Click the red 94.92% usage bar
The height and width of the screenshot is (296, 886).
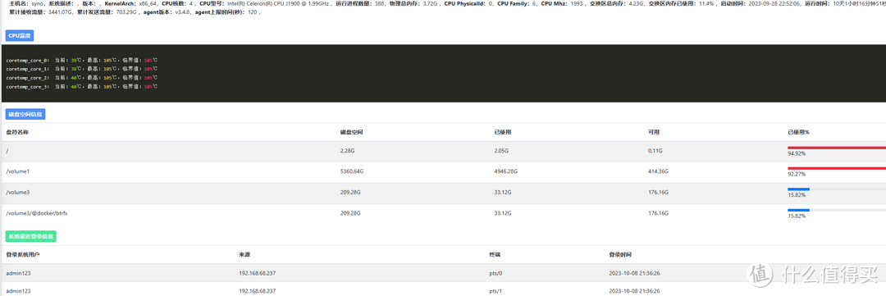(x=837, y=148)
